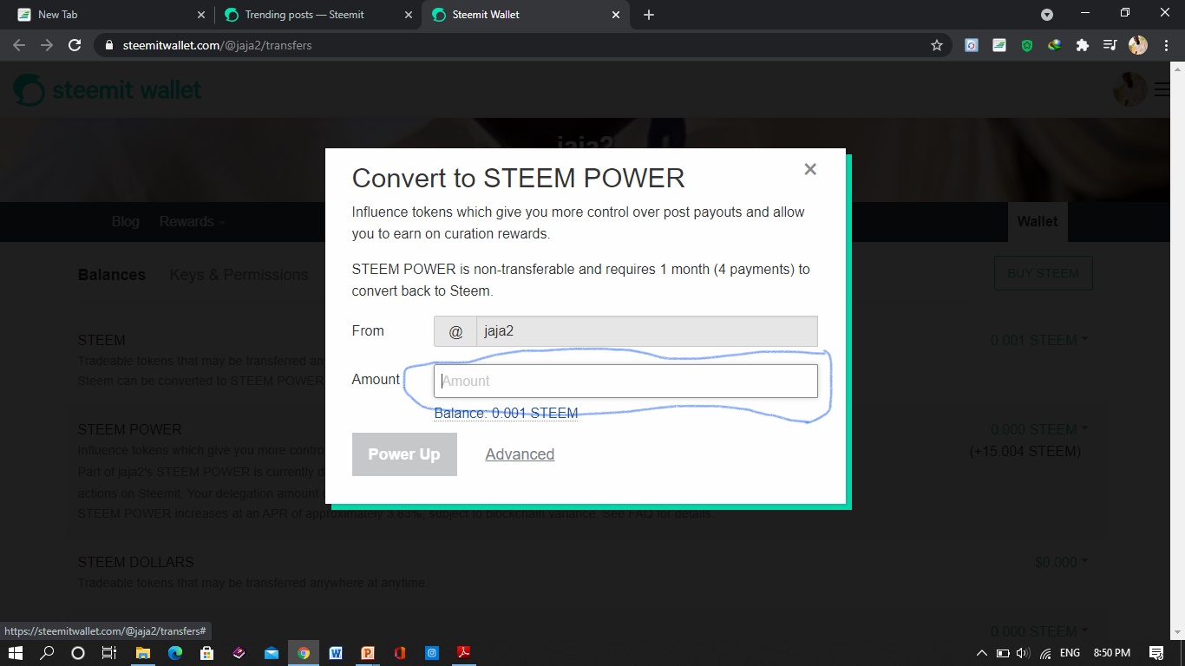Close the Convert to STEEM POWER dialog
1185x666 pixels.
click(809, 169)
